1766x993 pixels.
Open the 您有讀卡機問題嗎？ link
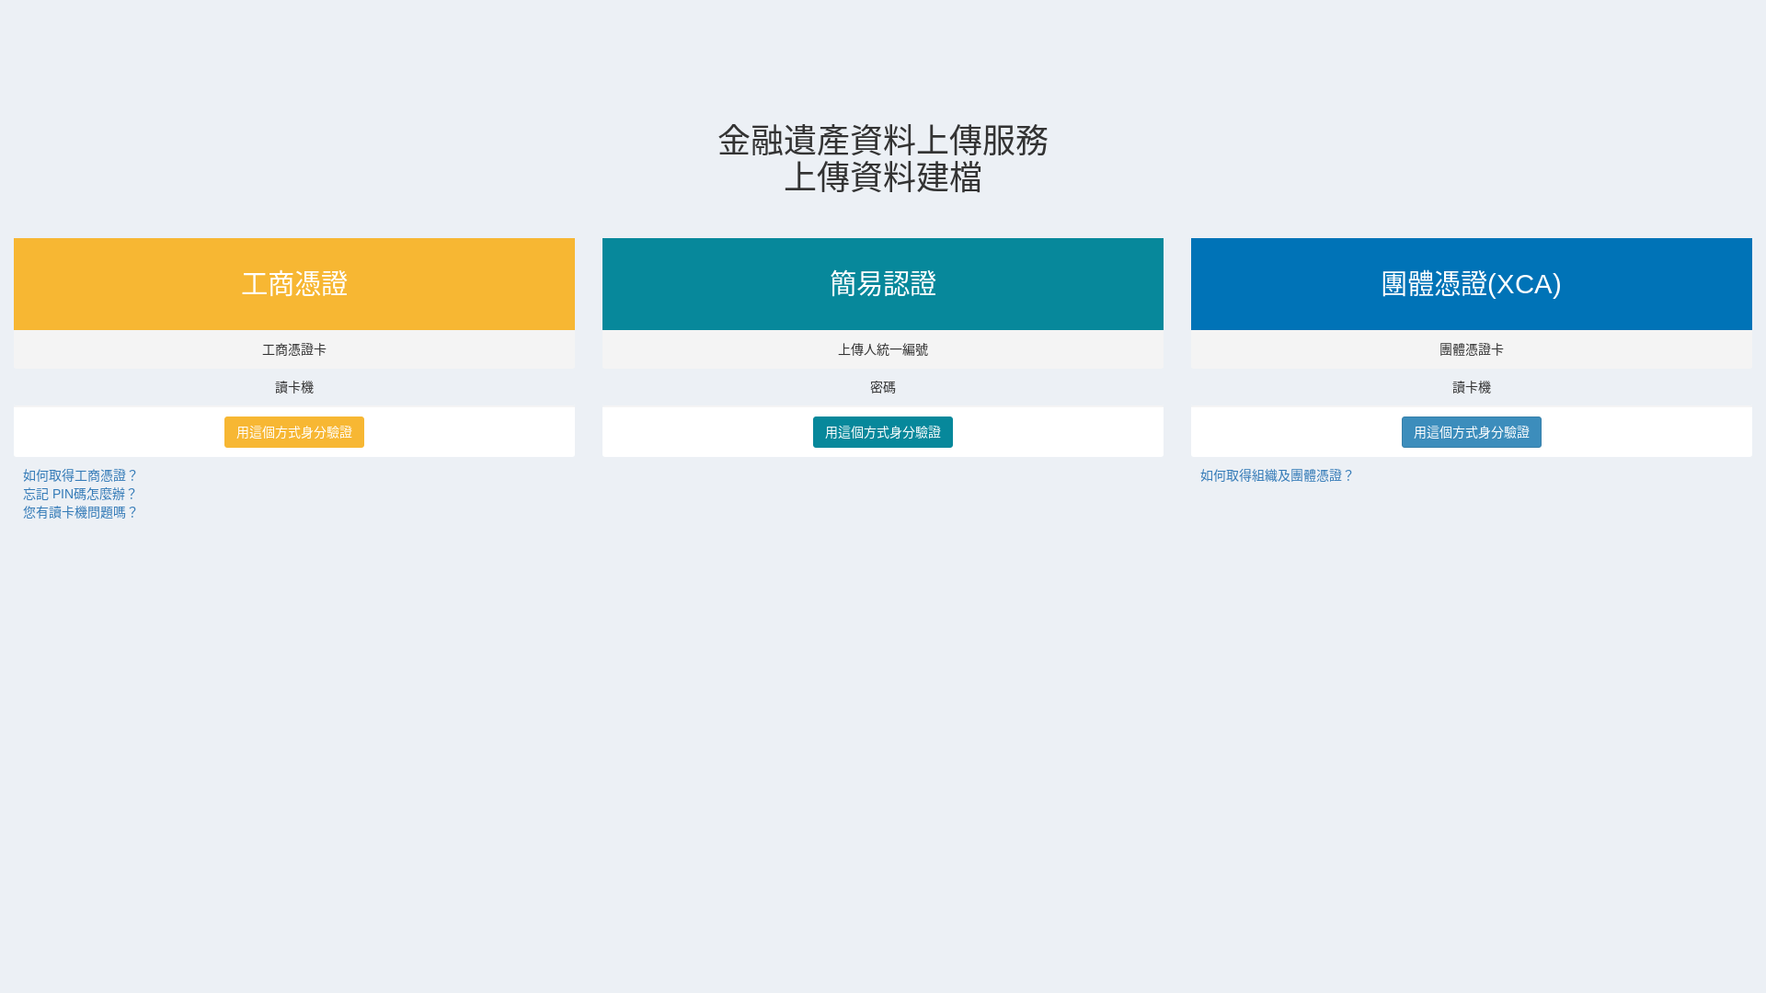80,512
